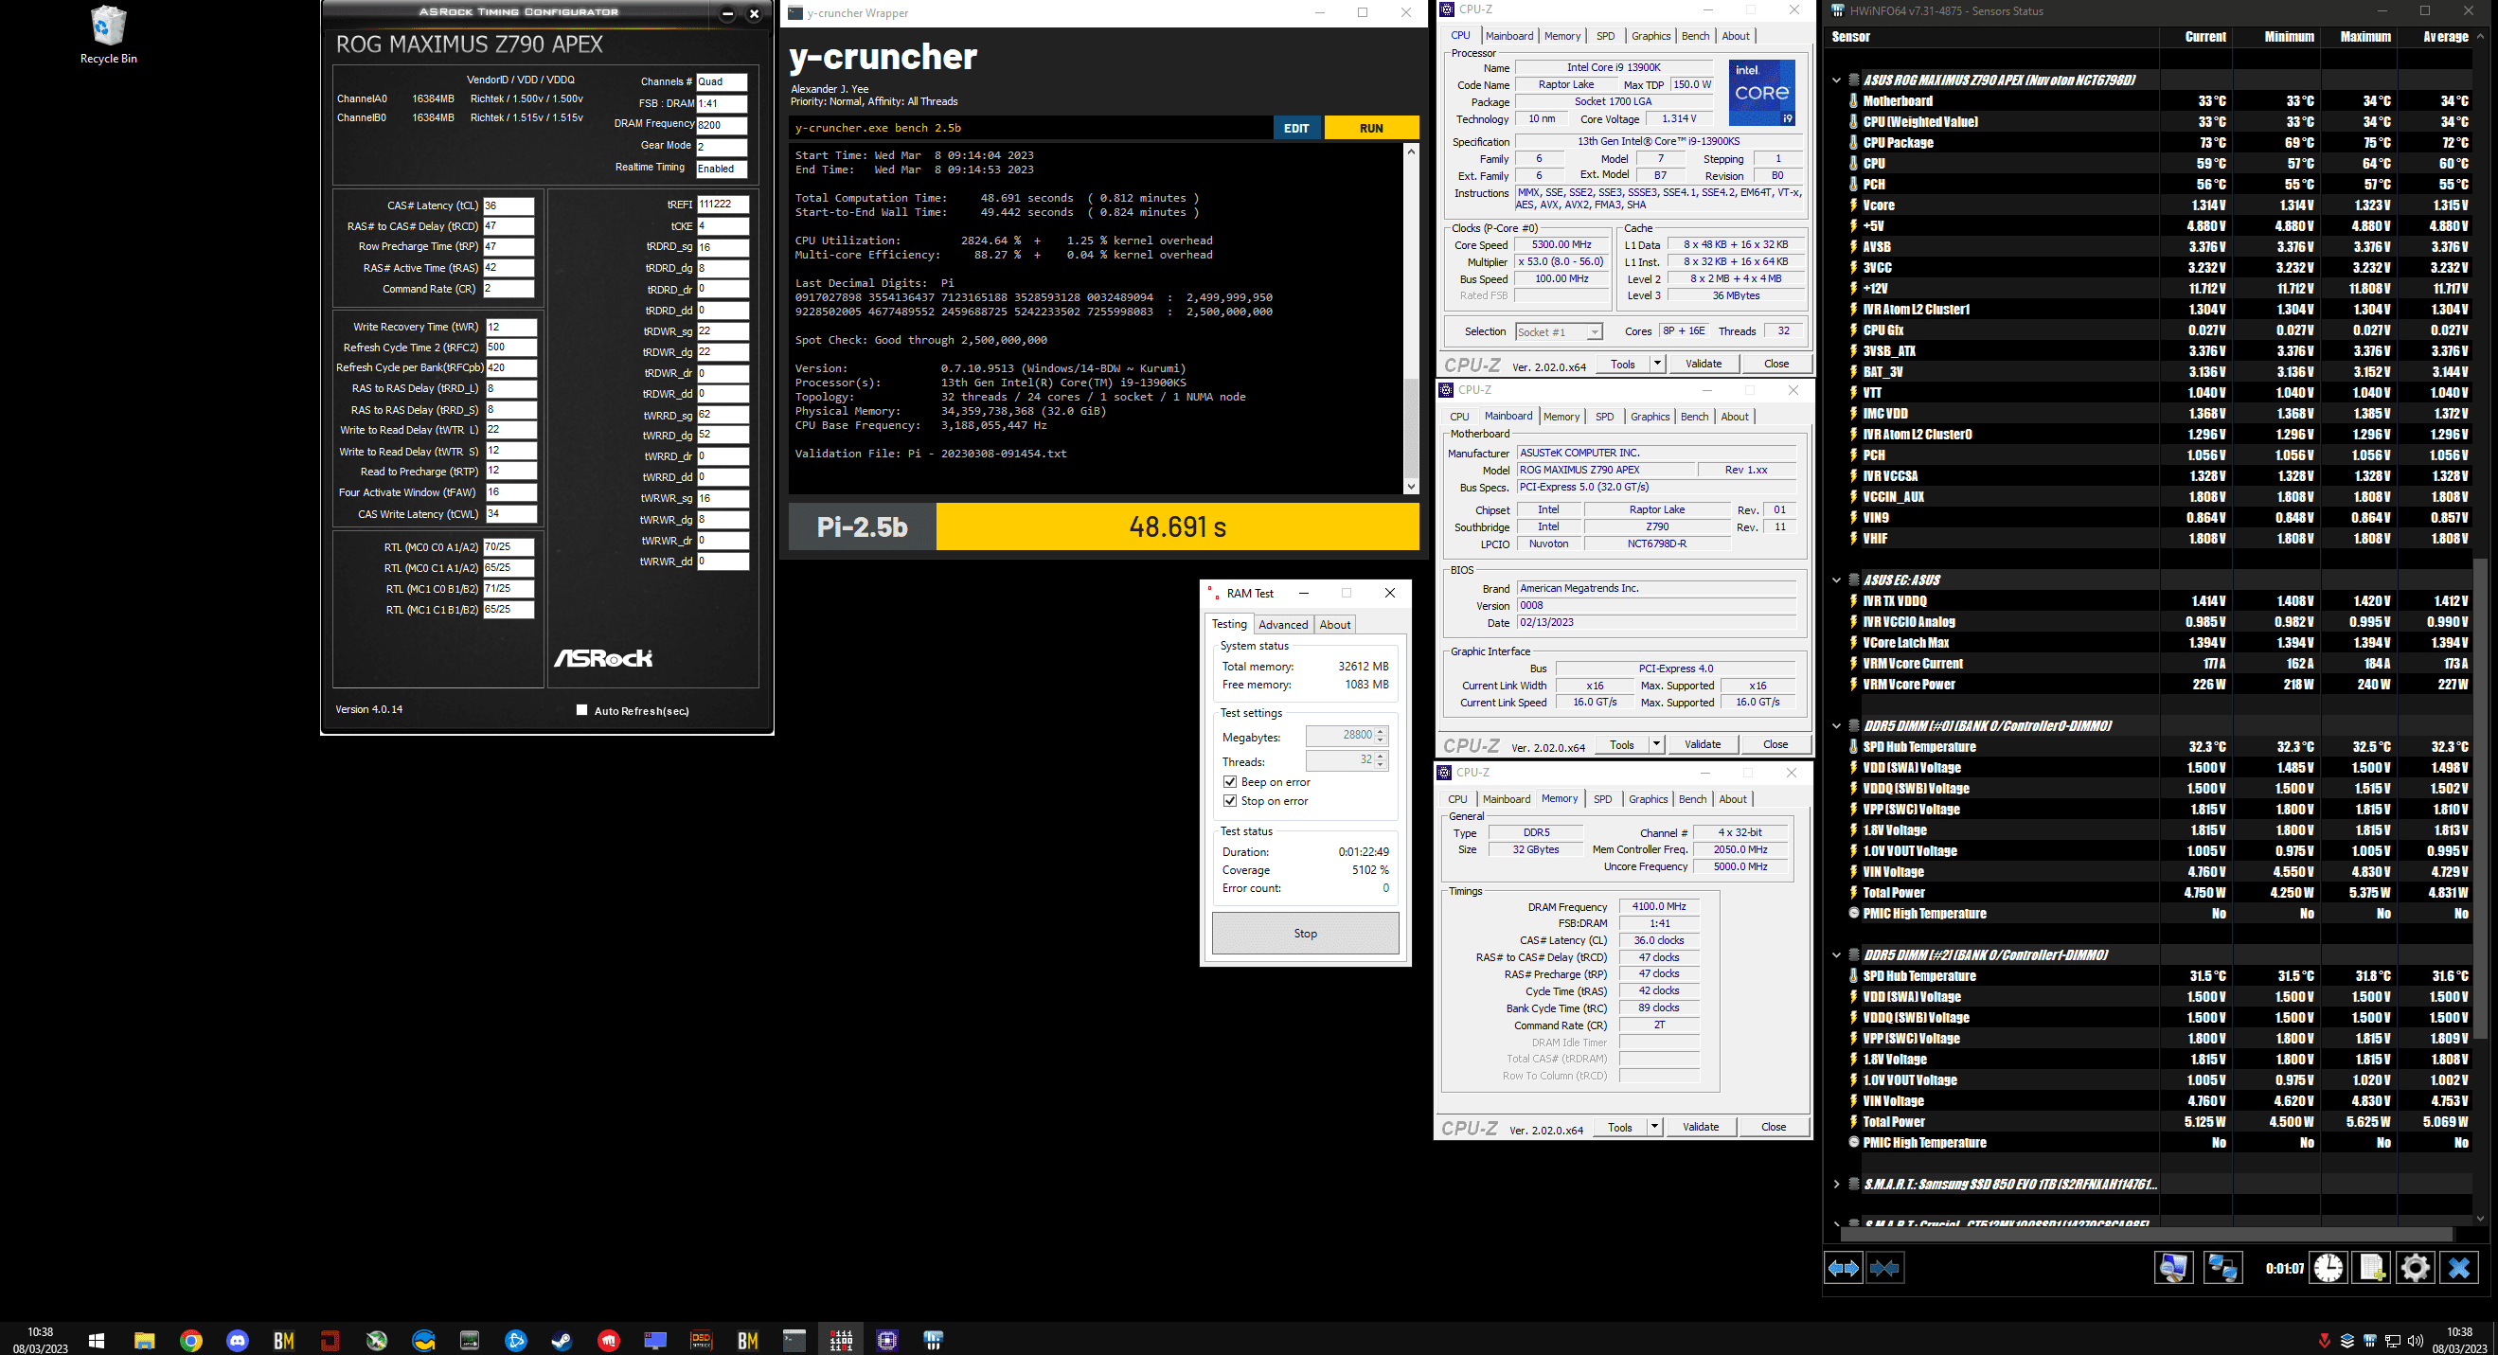Expand S.M.A.R.T. Samsung SSD 850 EVO group

coord(1836,1185)
